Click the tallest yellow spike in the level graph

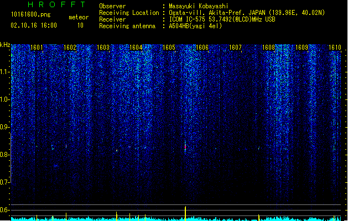coord(185,213)
